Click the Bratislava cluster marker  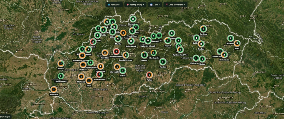pyautogui.click(x=54, y=89)
